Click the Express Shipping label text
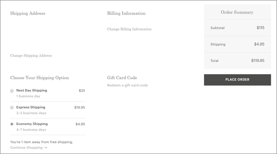 pyautogui.click(x=31, y=107)
